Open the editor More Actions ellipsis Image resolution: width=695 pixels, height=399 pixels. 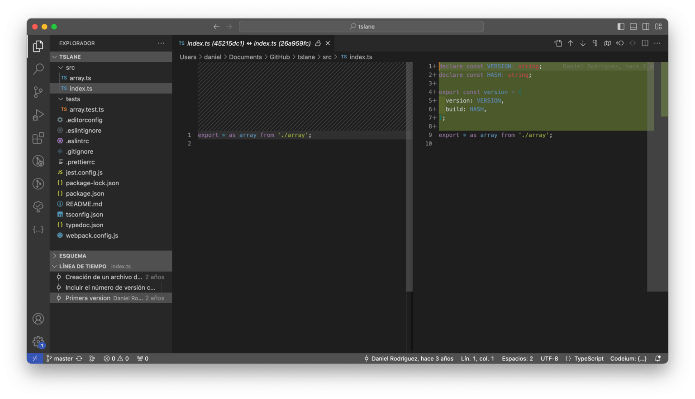[657, 43]
